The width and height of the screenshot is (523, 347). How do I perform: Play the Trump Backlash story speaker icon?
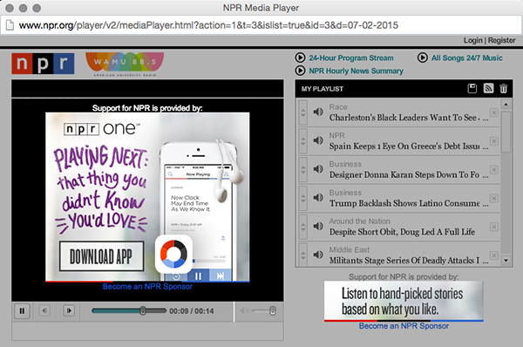pos(318,198)
